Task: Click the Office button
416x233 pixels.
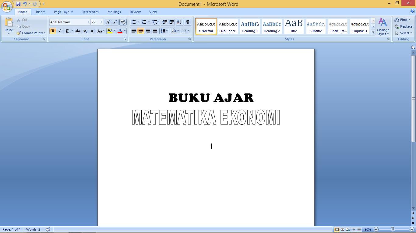Action: [x=7, y=6]
